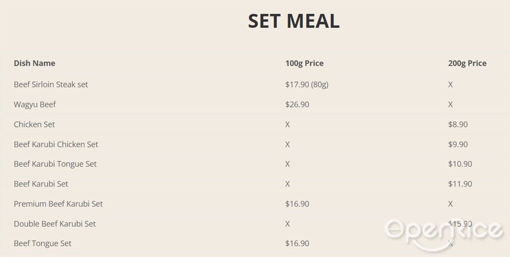Select Double Beef Karubi Set entry

point(55,224)
